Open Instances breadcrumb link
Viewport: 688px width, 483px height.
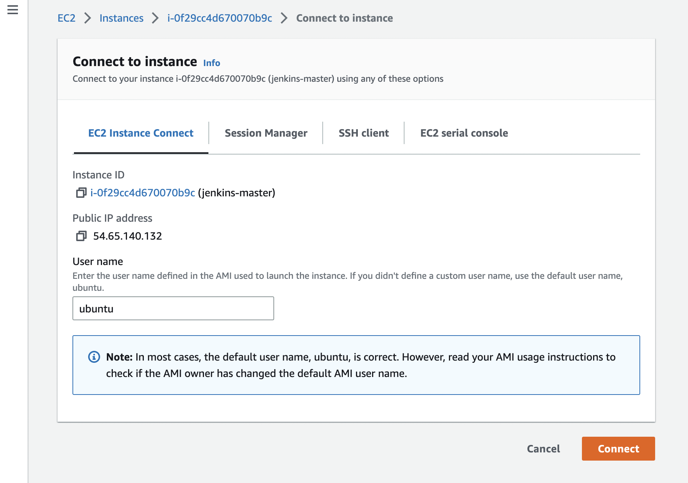(121, 18)
